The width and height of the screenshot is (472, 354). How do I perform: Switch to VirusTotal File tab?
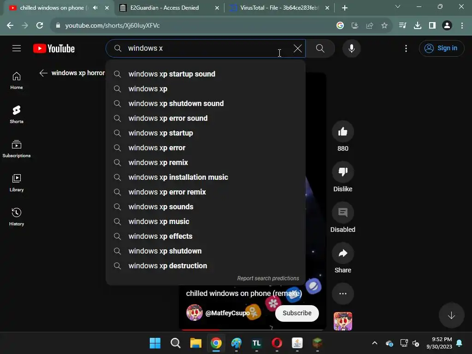tap(280, 8)
